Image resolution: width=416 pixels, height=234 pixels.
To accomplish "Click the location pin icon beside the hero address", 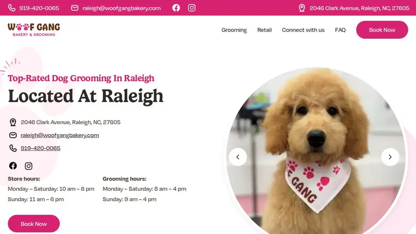I will pos(12,122).
